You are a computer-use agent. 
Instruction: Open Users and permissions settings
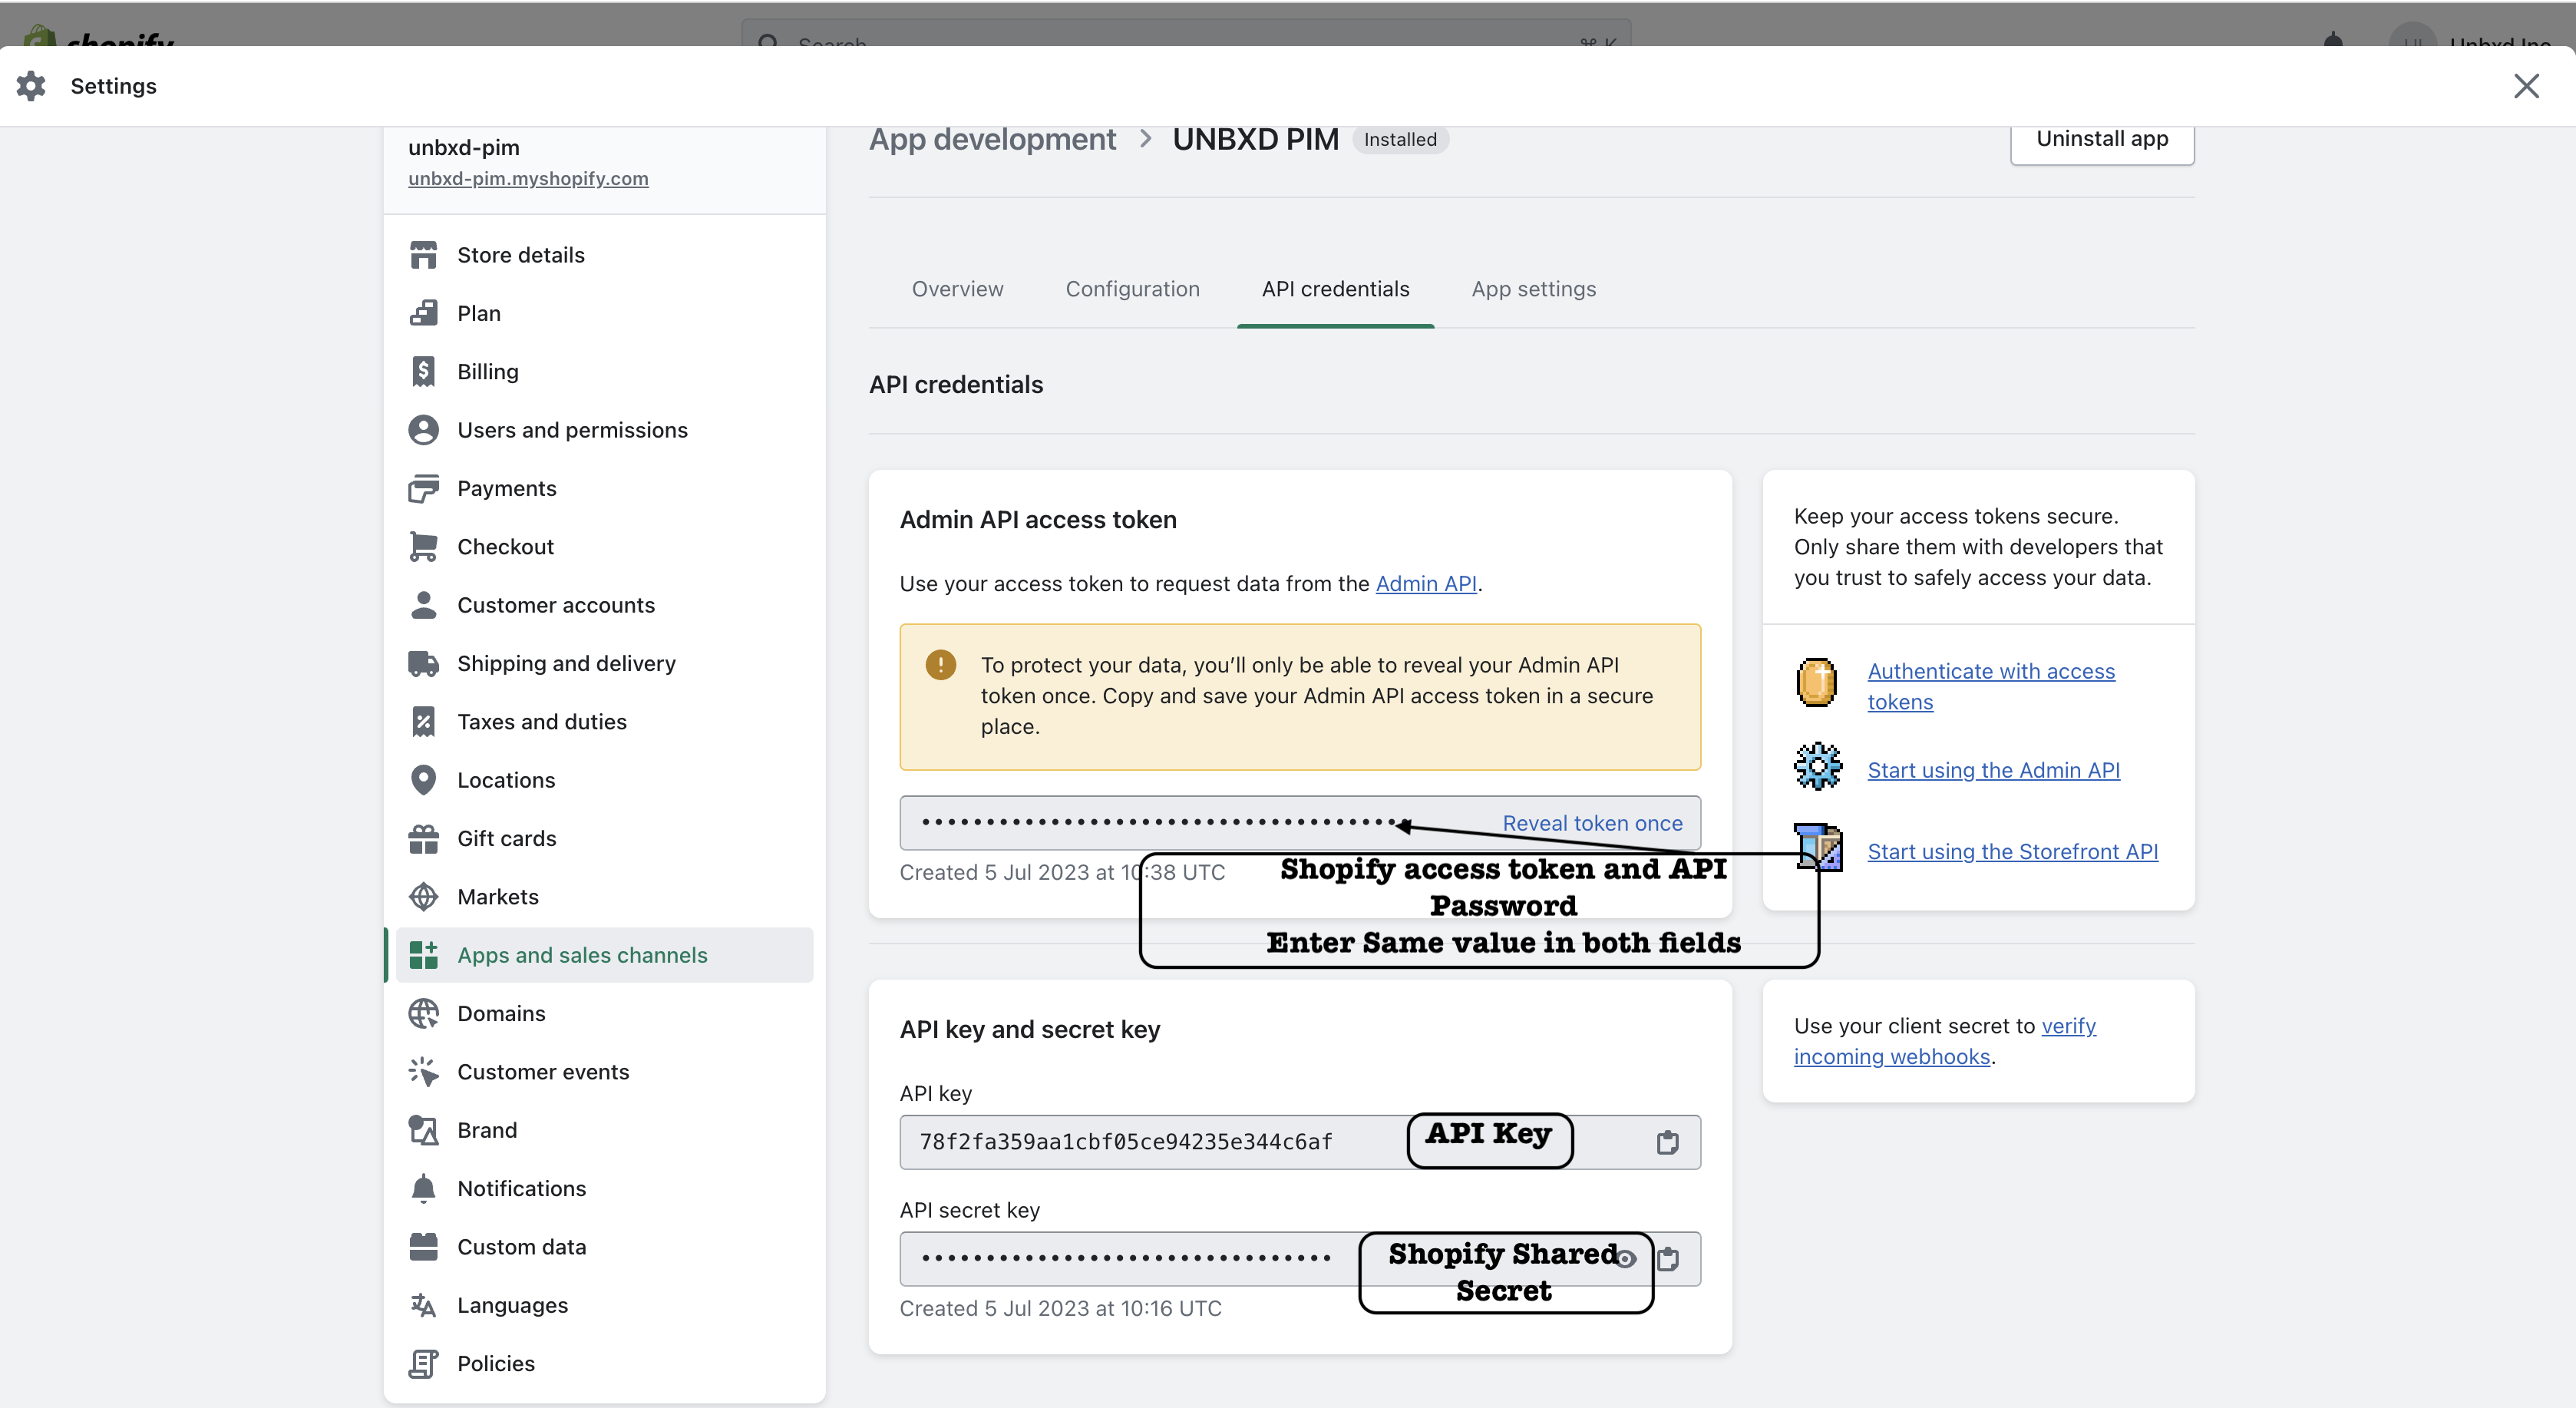click(x=604, y=430)
